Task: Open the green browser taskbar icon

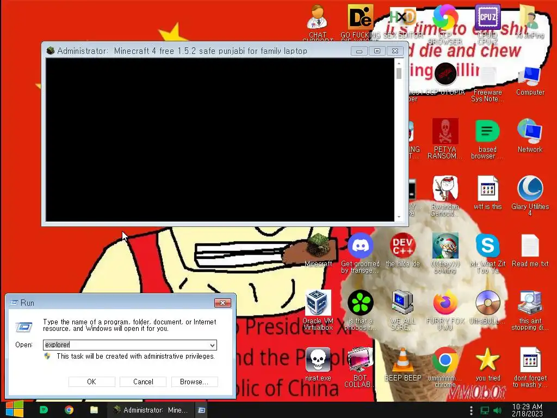Action: pyautogui.click(x=44, y=410)
